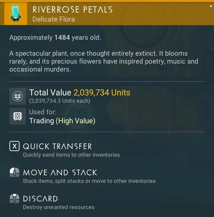
Task: Click 'Quickly send items to other inventories' text
Action: tap(71, 155)
